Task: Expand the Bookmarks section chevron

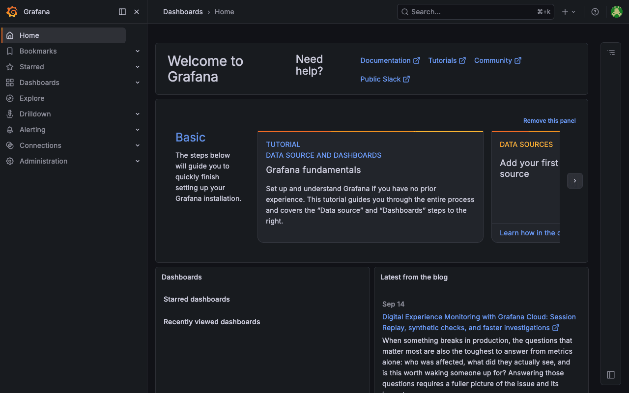Action: tap(138, 51)
